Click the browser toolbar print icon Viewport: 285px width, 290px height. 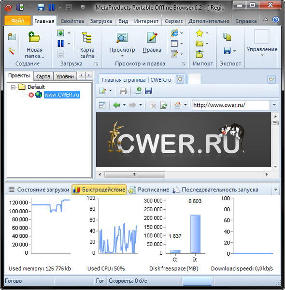[x=123, y=91]
